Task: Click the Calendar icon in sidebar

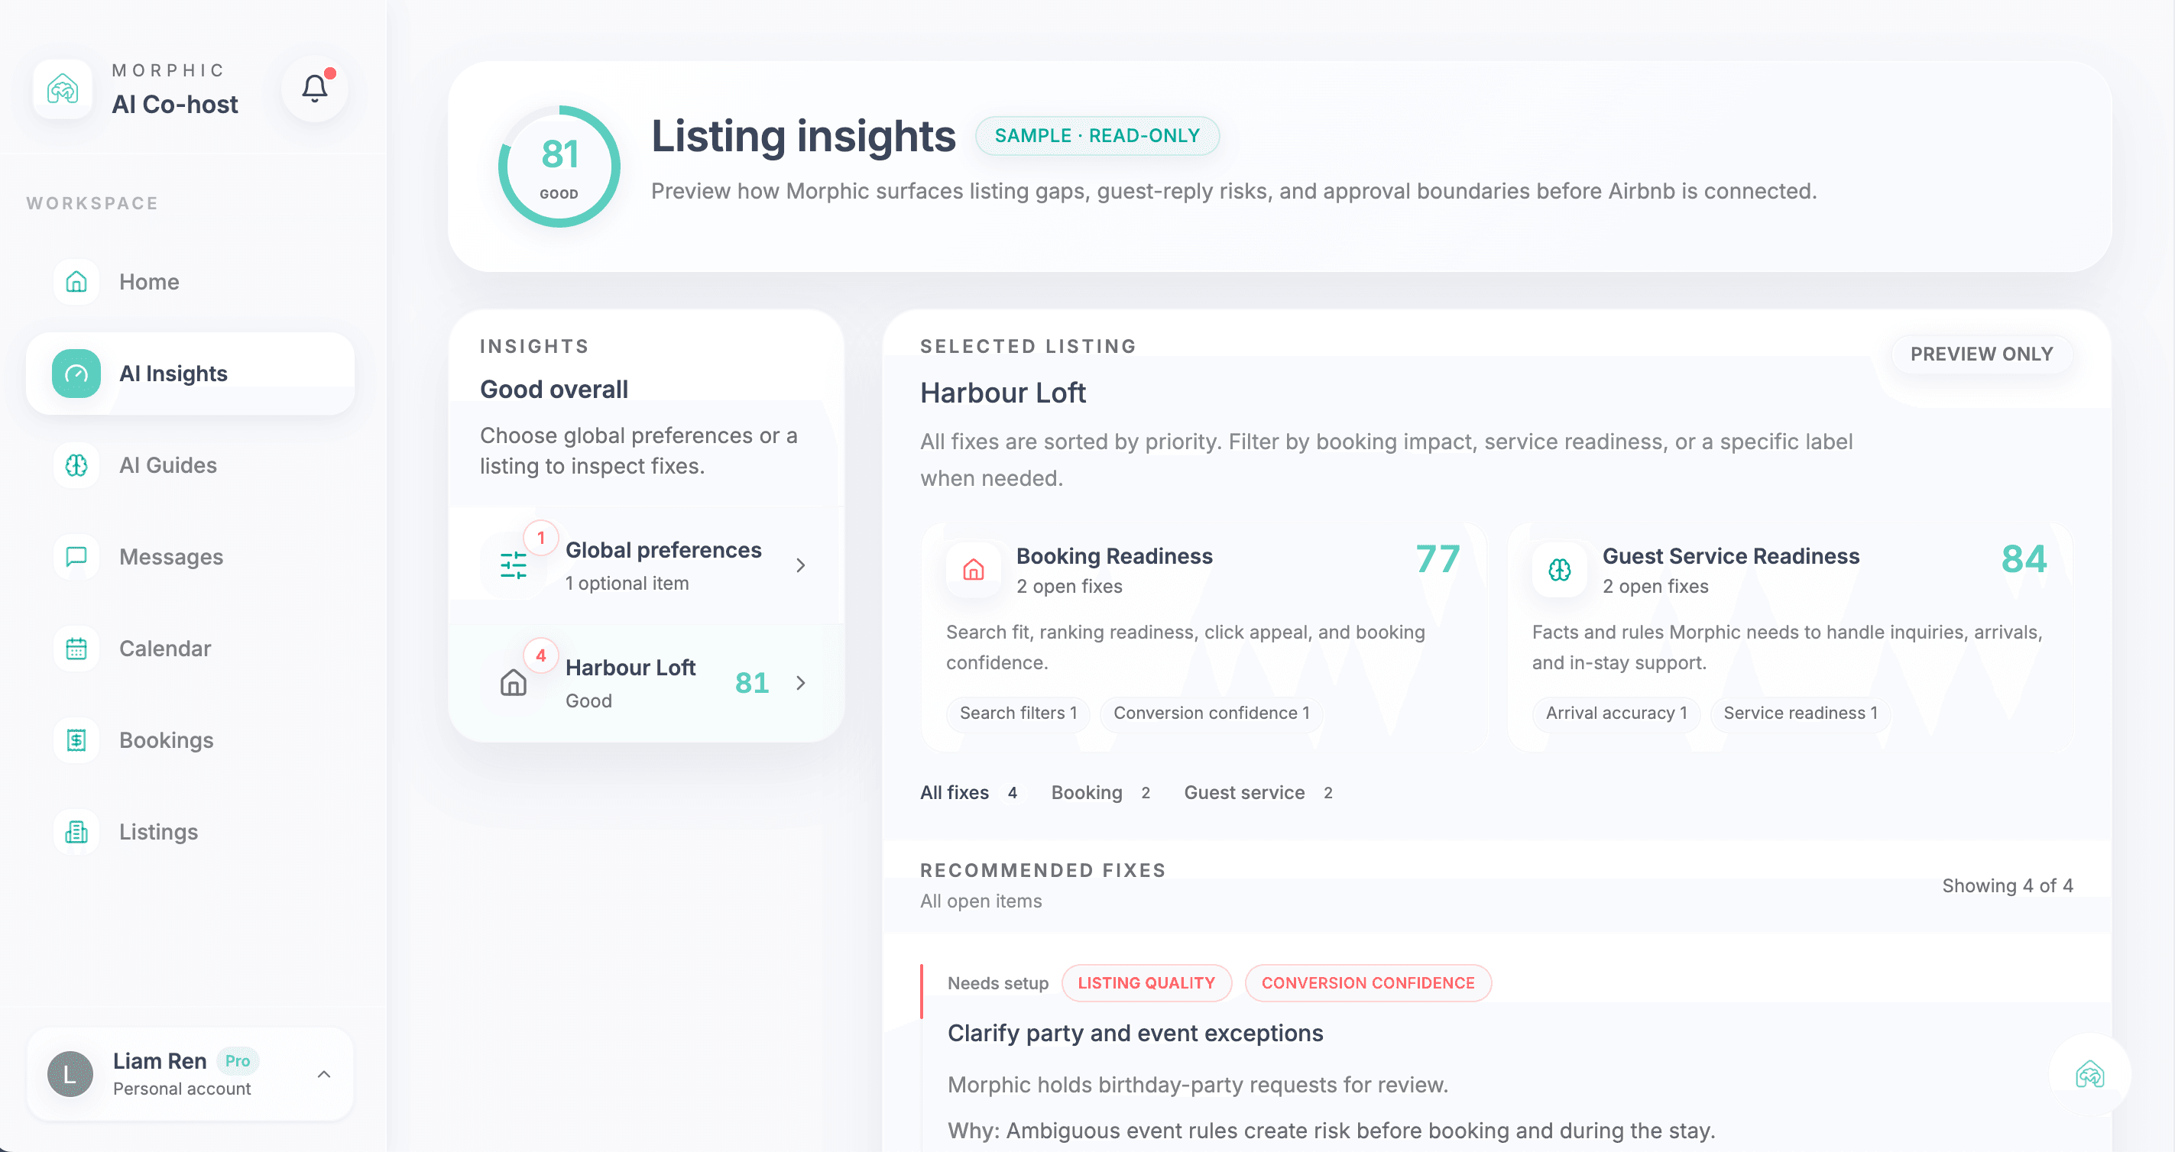Action: 76,648
